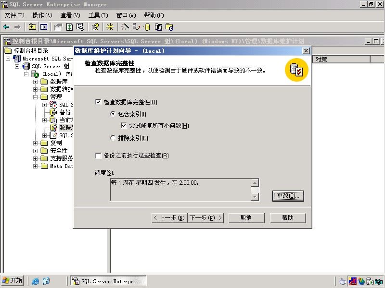Image resolution: width=385 pixels, height=288 pixels.
Task: Click the red dragon tray icon
Action: 352,281
